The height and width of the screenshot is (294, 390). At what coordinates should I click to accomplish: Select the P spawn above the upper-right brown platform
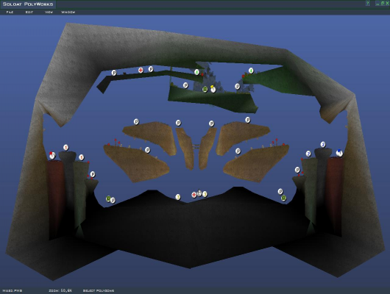click(x=248, y=120)
